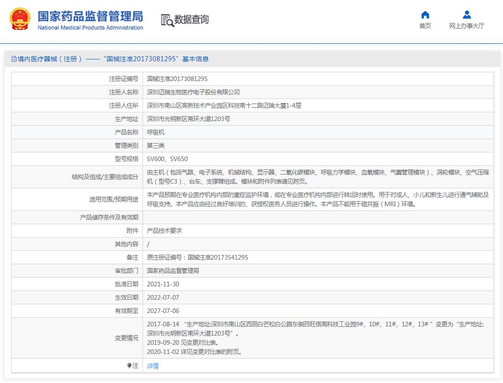The height and width of the screenshot is (383, 503).
Task: Click 原注册证编号：国械注准20173541295 remark
Action: click(197, 257)
